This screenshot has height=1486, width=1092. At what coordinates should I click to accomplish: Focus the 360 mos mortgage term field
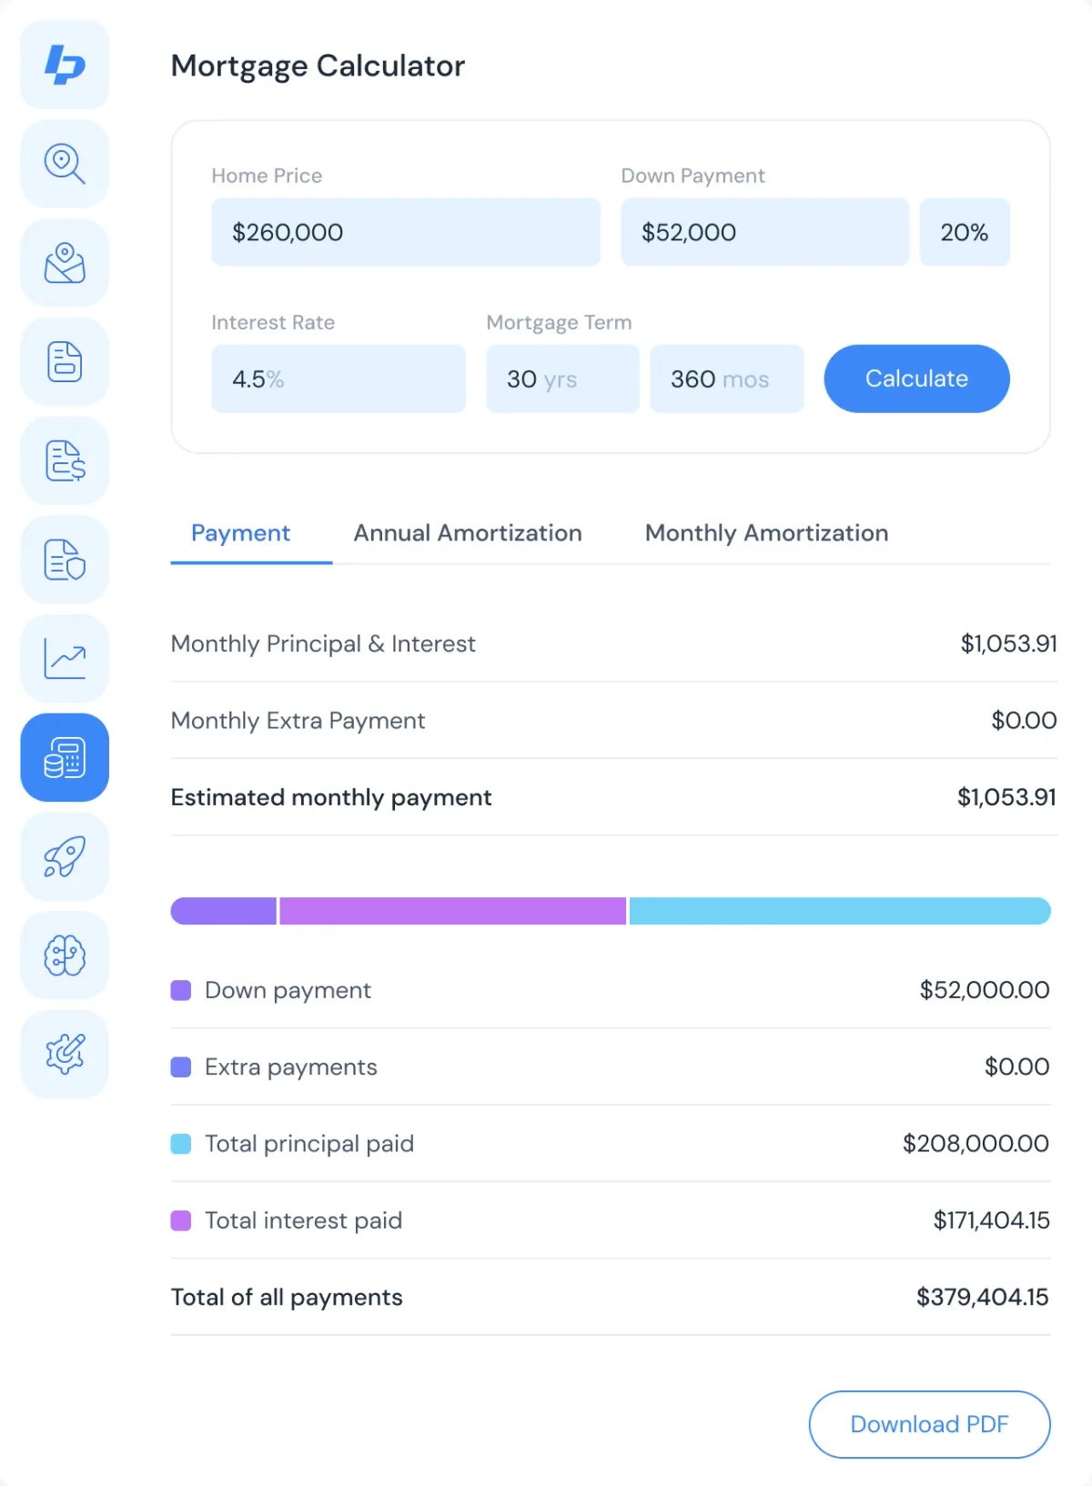coord(726,379)
